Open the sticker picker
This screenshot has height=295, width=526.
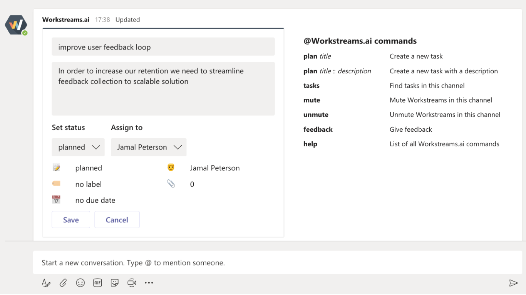click(x=115, y=283)
